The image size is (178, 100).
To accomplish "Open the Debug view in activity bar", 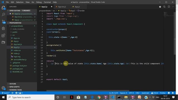I will [3, 28].
